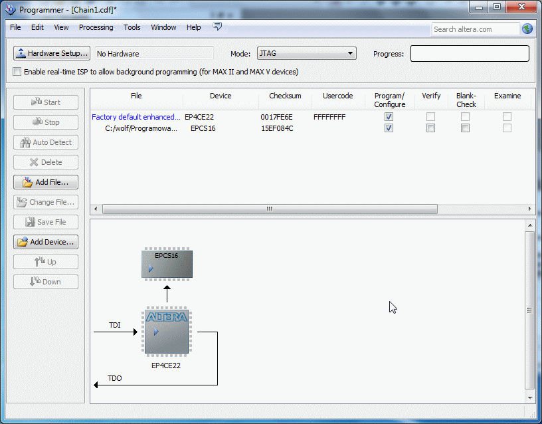Image resolution: width=542 pixels, height=424 pixels.
Task: Toggle Program/Configure for EP4CE22 row
Action: (x=389, y=116)
